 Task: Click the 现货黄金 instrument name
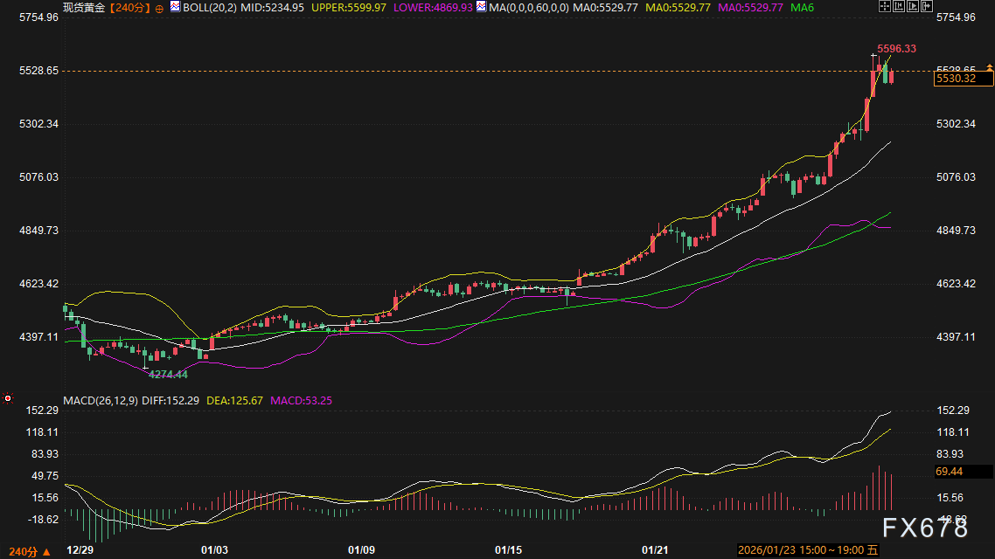point(83,7)
